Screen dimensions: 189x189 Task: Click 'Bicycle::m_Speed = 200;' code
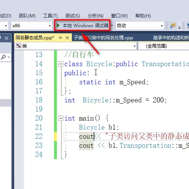click(125, 100)
